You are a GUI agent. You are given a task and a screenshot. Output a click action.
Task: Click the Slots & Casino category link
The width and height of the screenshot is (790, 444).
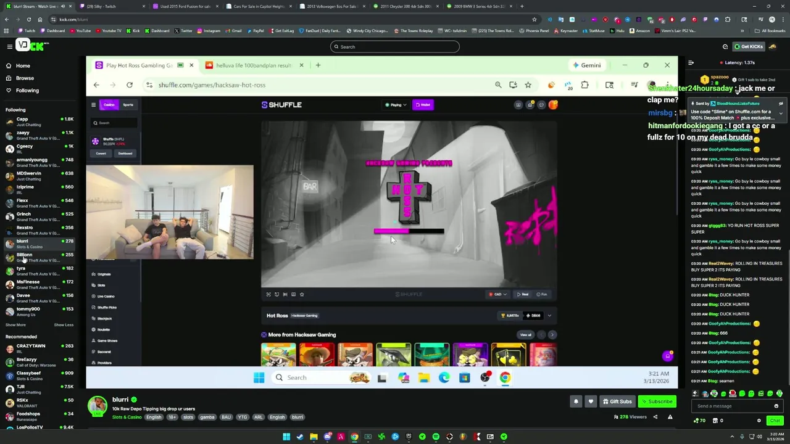127,417
